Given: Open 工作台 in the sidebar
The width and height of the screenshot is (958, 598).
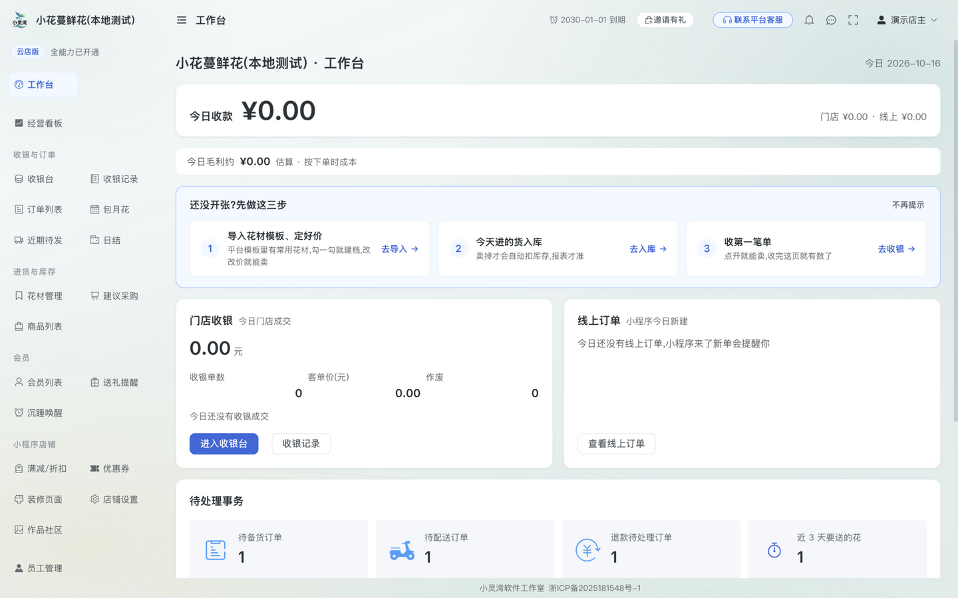Looking at the screenshot, I should point(43,84).
